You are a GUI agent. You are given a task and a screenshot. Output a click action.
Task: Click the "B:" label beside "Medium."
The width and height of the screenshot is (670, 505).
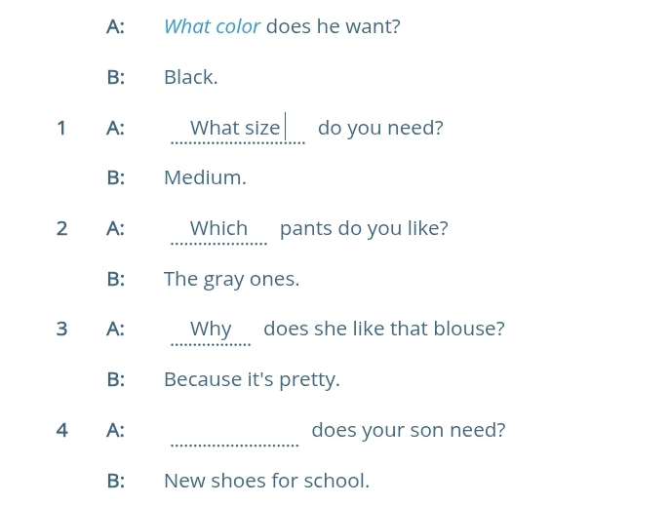point(116,178)
